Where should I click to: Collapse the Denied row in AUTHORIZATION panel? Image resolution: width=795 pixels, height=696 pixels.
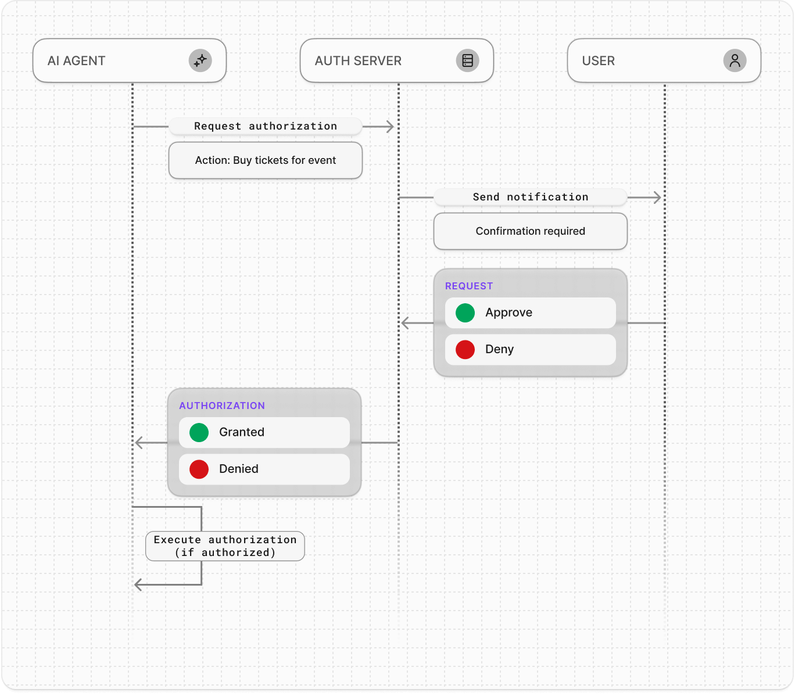click(264, 469)
